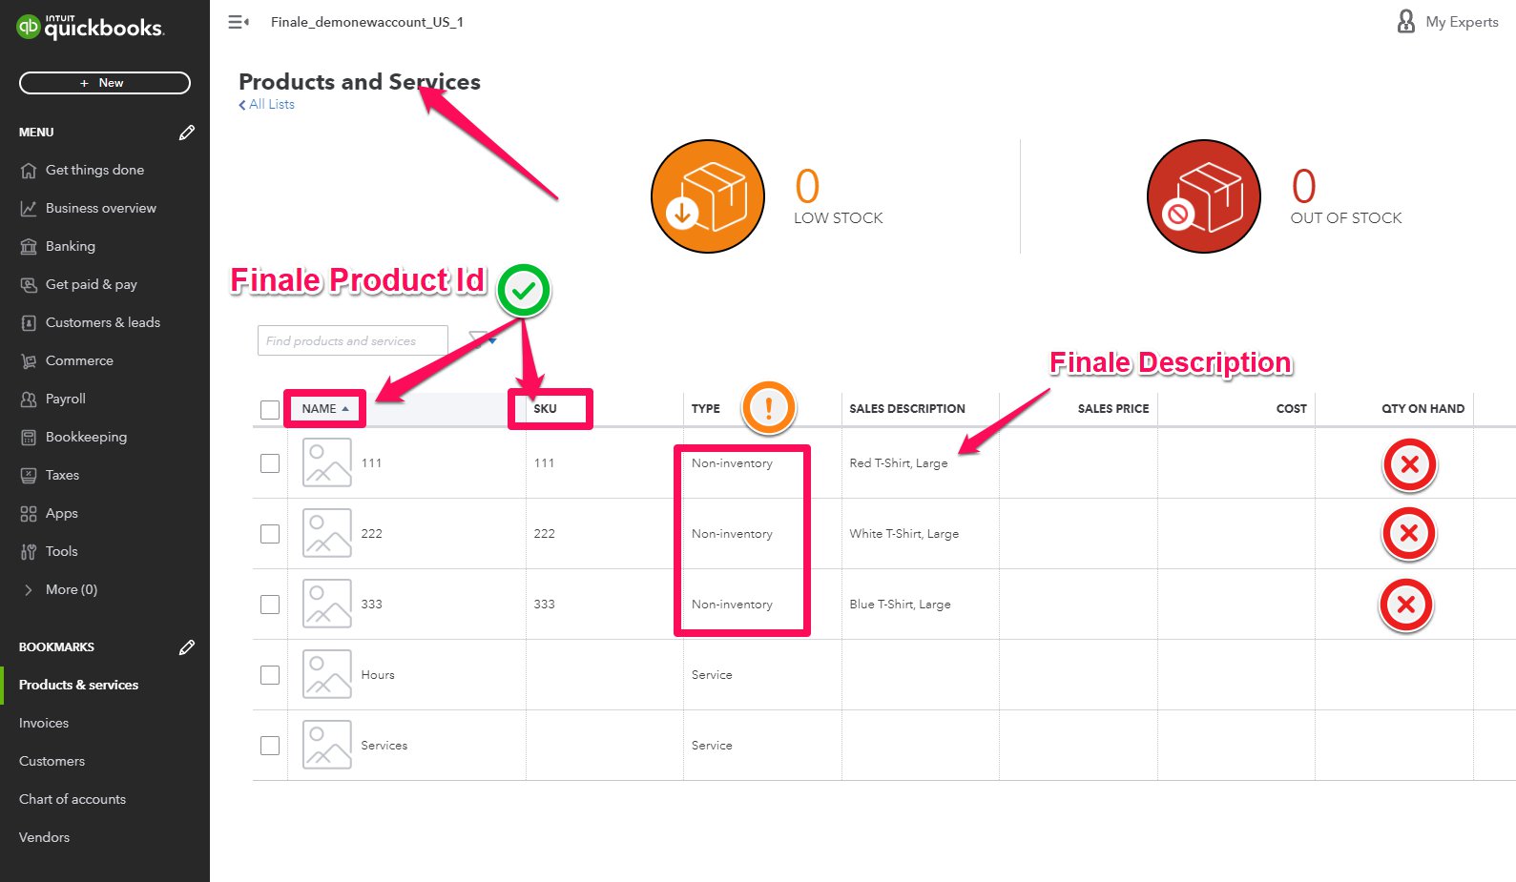This screenshot has width=1516, height=882.
Task: Open Chart of accounts bookmark
Action: [73, 800]
